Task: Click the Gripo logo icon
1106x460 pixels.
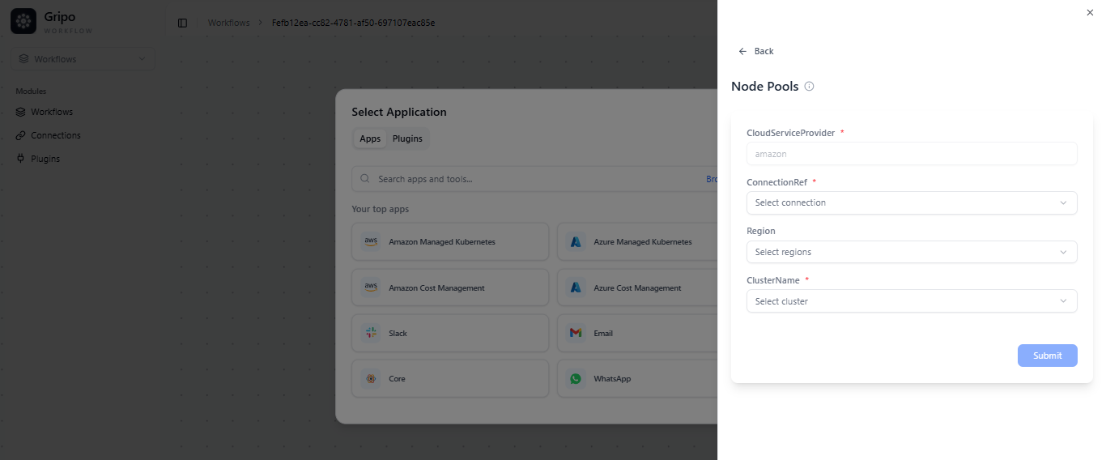Action: (23, 22)
